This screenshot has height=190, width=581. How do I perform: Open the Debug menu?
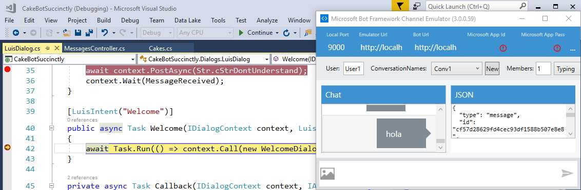pyautogui.click(x=130, y=20)
